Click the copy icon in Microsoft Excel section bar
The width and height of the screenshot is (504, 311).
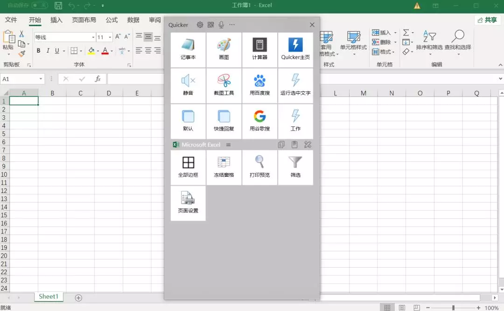281,145
